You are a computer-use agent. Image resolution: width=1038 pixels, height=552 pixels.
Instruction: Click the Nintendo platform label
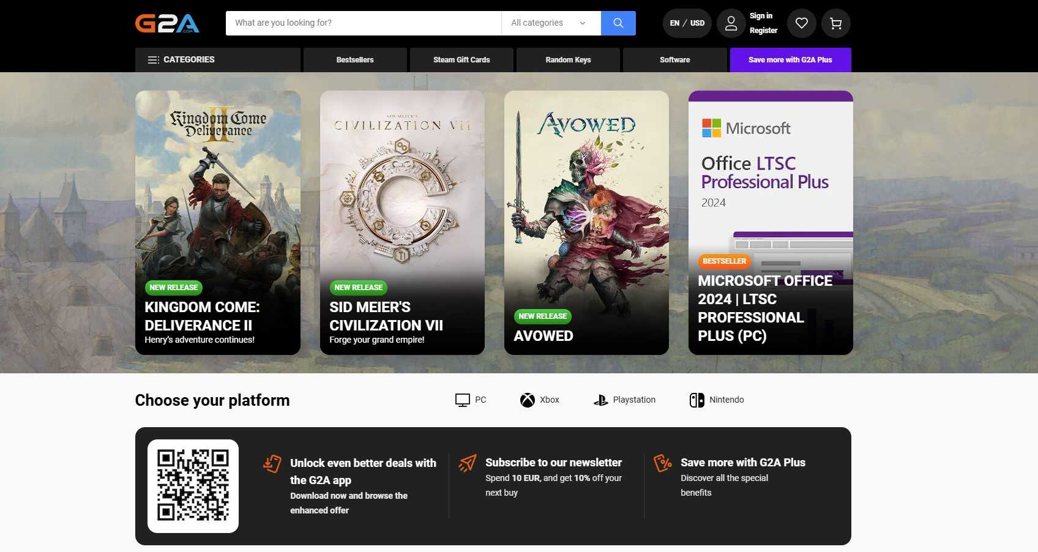pos(726,400)
